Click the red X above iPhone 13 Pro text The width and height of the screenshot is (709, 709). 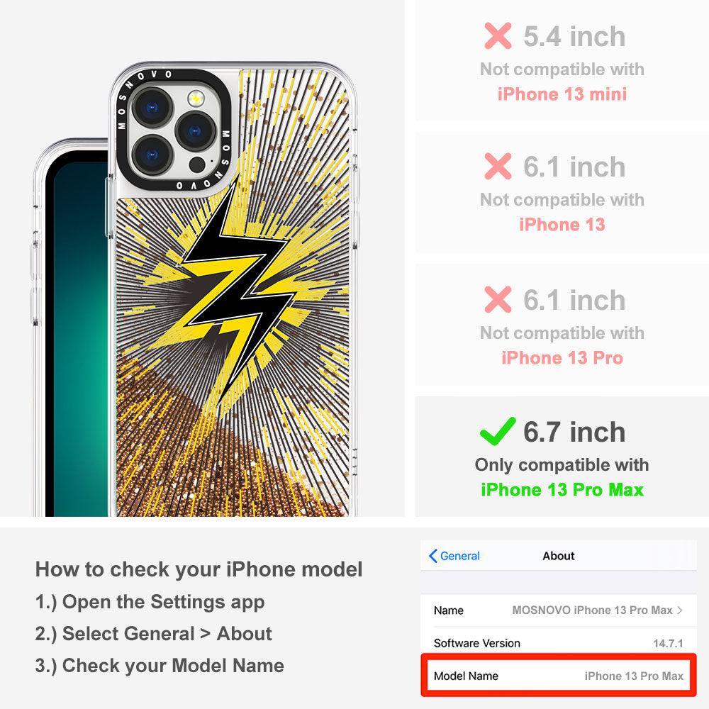498,299
